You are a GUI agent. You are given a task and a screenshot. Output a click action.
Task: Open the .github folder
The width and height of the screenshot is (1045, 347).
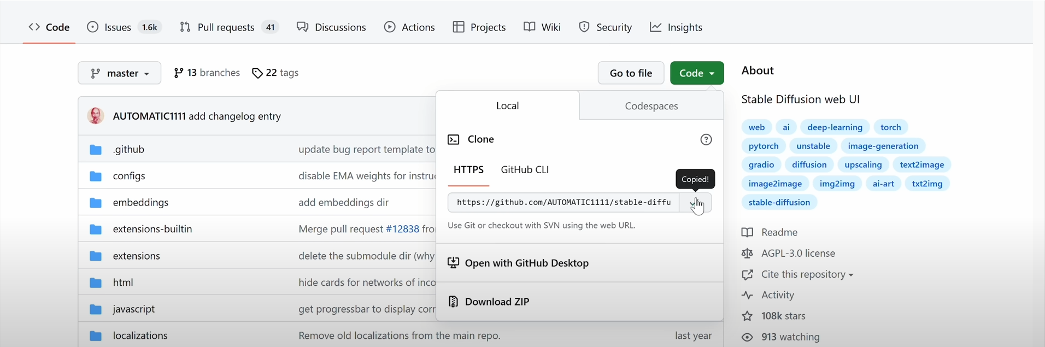click(128, 149)
